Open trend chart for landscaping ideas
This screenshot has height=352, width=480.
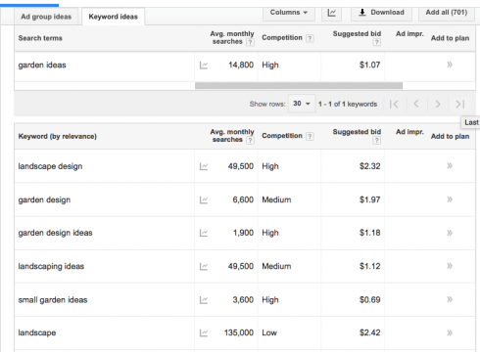(x=204, y=267)
